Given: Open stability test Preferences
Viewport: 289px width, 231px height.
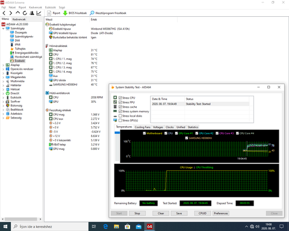Looking at the screenshot, I should click(x=221, y=214).
